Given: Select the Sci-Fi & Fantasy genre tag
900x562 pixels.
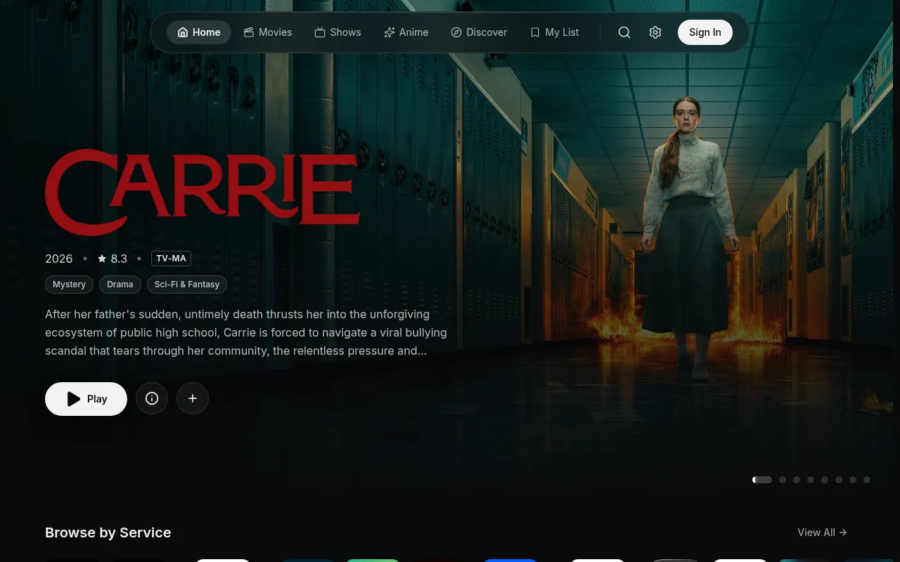Looking at the screenshot, I should point(187,285).
